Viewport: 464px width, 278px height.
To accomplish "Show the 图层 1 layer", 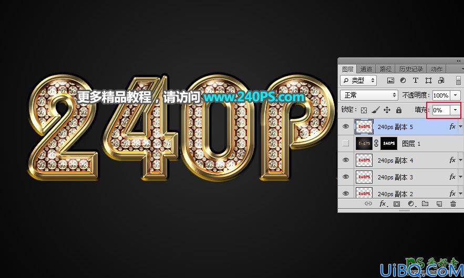I will pos(345,143).
